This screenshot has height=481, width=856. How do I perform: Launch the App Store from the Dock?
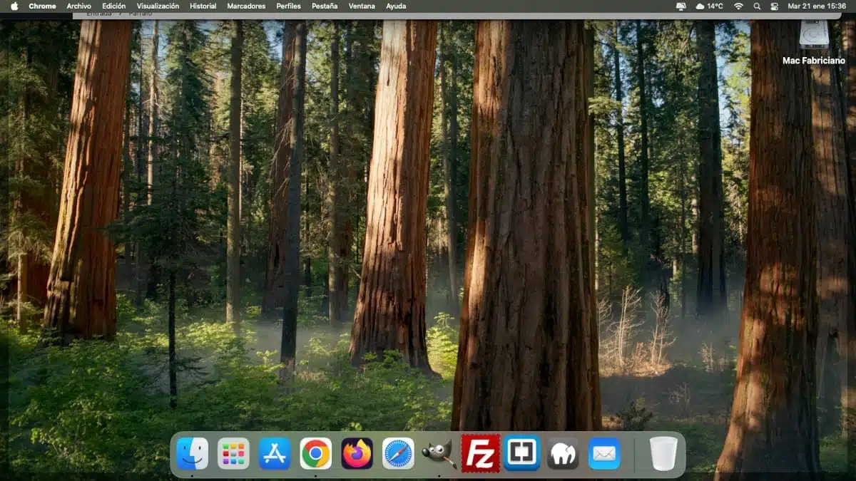[275, 453]
